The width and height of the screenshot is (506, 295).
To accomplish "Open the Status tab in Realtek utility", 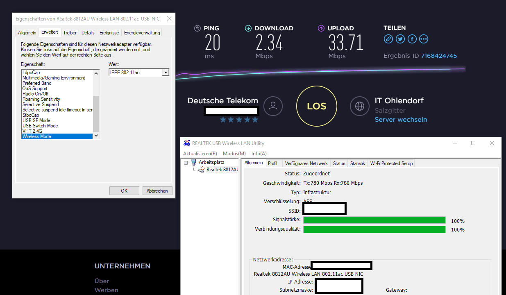I will (x=339, y=163).
